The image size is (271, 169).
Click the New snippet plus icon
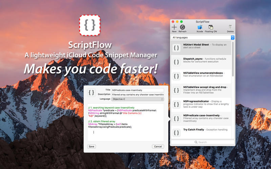click(x=174, y=27)
